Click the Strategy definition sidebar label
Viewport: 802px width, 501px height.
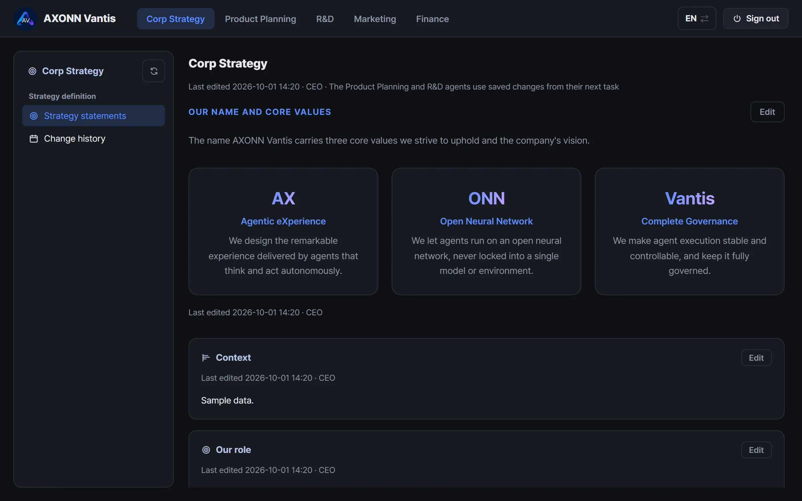[62, 96]
